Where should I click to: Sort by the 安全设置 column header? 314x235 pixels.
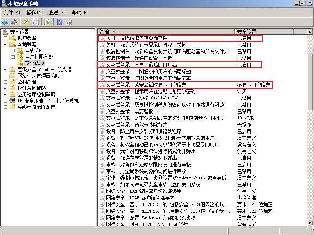[x=264, y=32]
